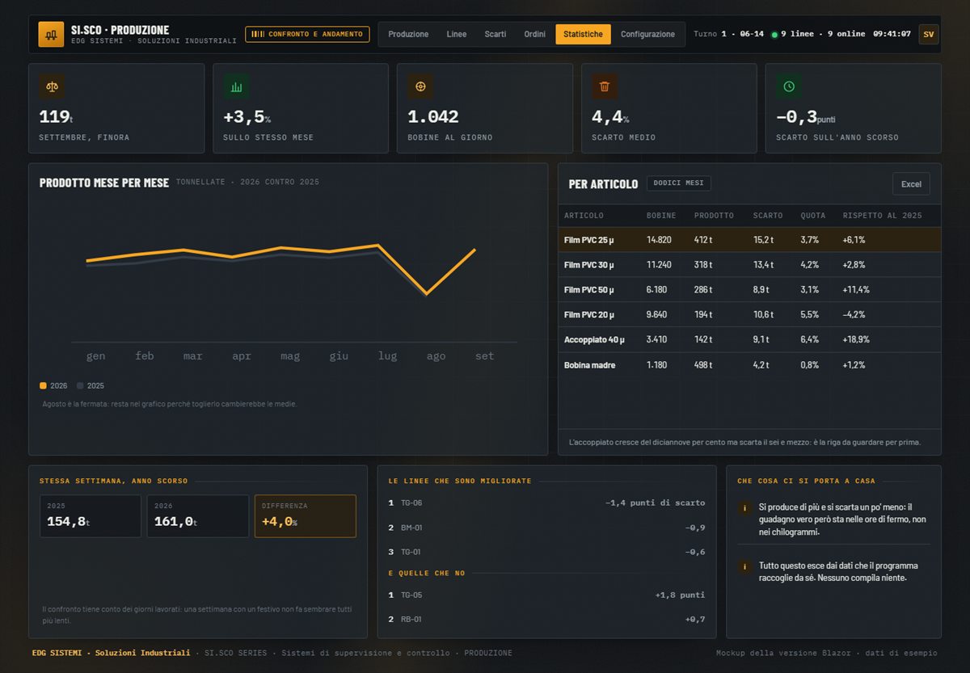Click line BM-01 in the improved list
Image resolution: width=970 pixels, height=673 pixels.
click(x=546, y=528)
